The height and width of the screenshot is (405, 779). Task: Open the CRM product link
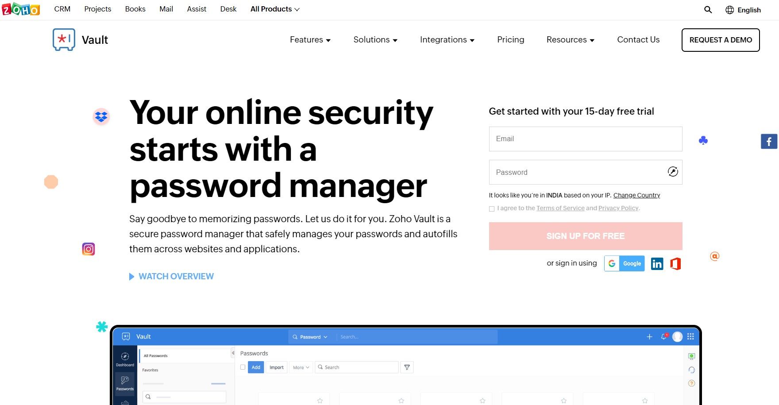(62, 9)
